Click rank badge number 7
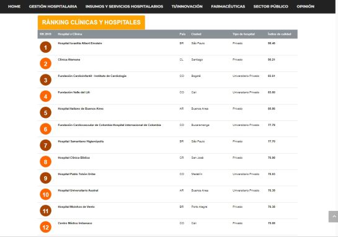Viewport: 338px width, 237px height. [x=45, y=145]
